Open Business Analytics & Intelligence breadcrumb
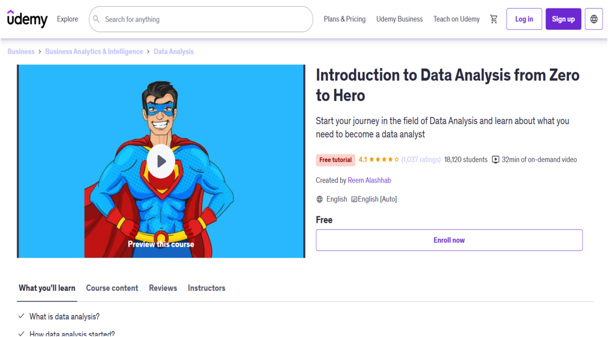 (x=94, y=52)
